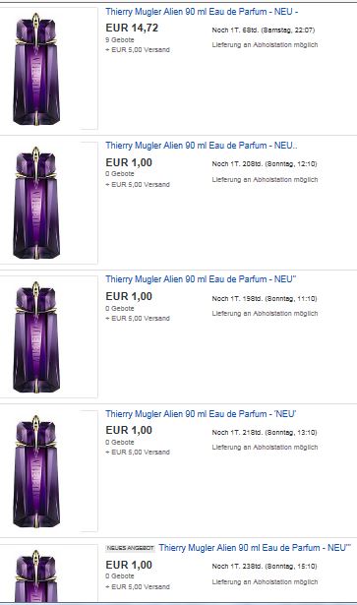Open the listing title with 'NEU' in quotes

coord(201,413)
